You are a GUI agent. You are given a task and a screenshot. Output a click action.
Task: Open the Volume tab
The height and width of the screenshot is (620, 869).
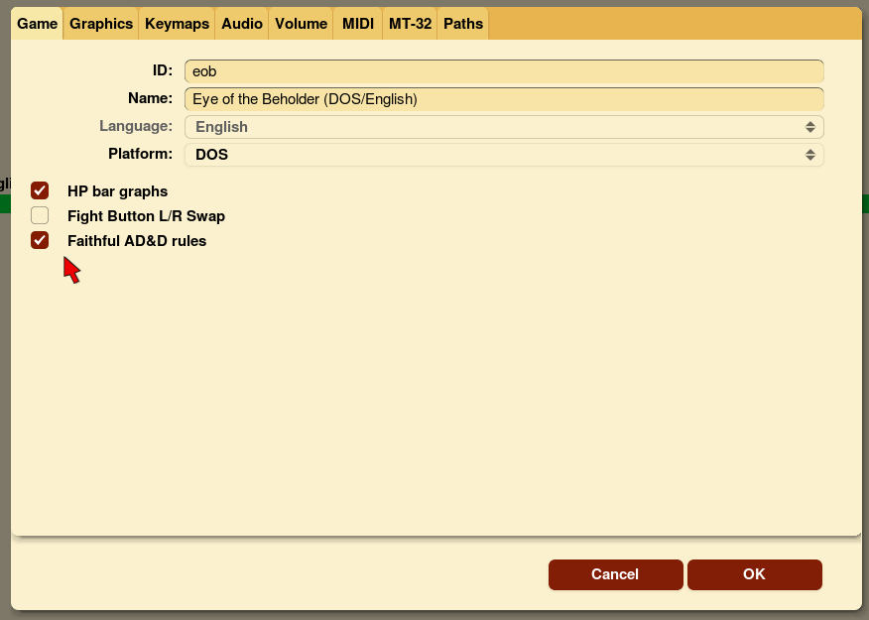click(301, 24)
